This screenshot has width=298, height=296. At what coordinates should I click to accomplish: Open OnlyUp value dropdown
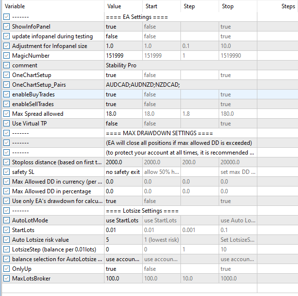[123, 269]
